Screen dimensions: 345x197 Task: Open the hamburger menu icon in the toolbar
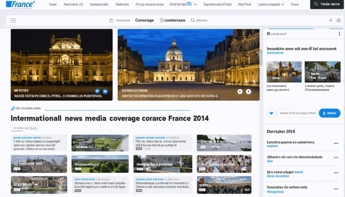tap(13, 20)
